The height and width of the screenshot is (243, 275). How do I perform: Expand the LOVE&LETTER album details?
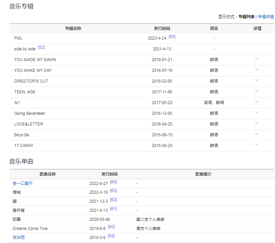point(257,123)
